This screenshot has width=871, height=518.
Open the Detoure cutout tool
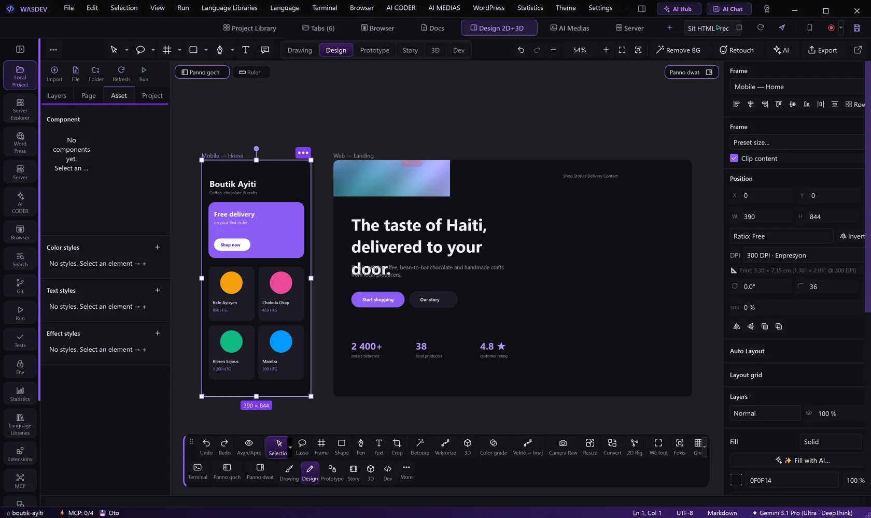pos(420,447)
